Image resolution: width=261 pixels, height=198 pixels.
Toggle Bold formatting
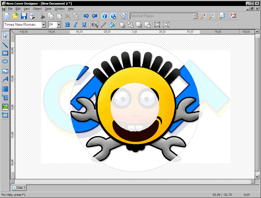67,25
